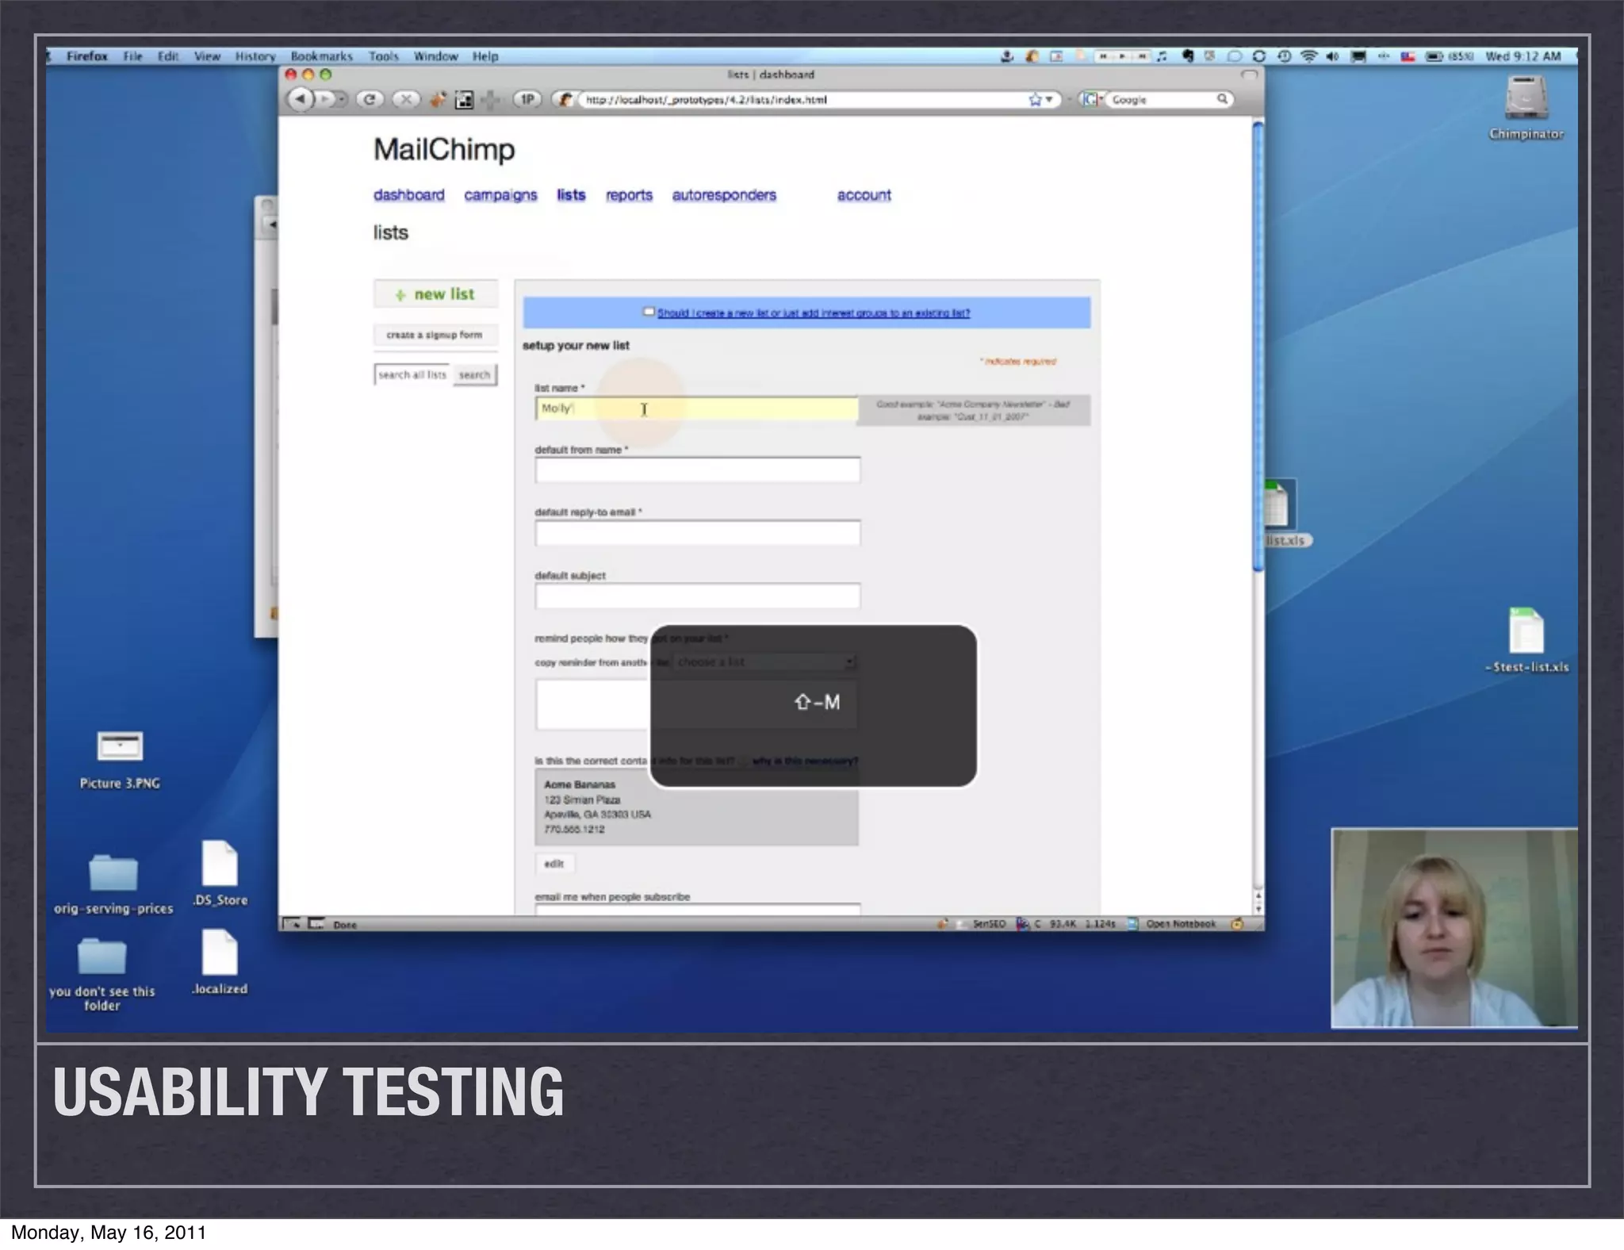Open the reports section
Screen dimensions: 1624x1250
point(629,195)
